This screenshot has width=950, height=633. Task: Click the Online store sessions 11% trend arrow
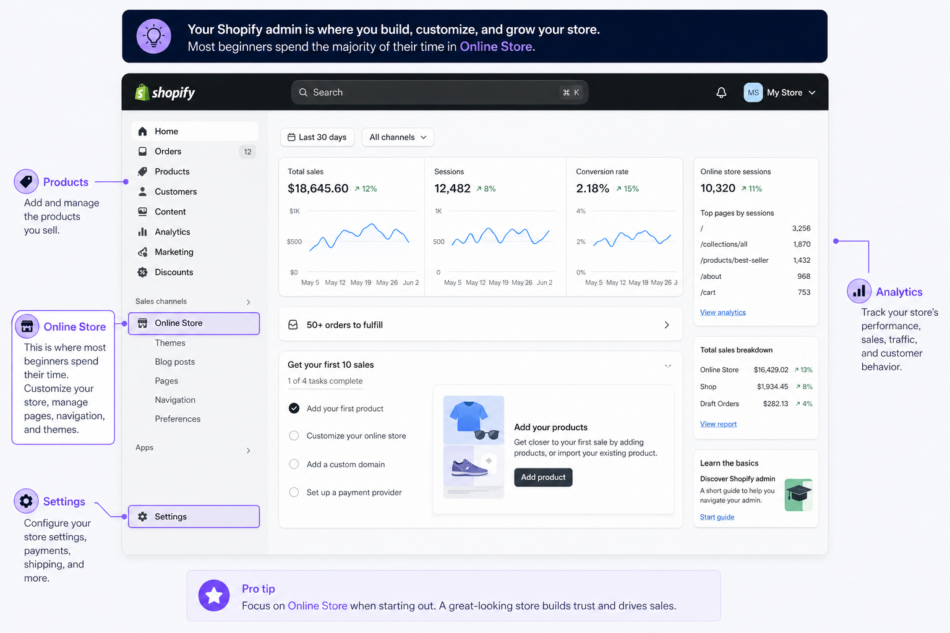click(x=743, y=189)
